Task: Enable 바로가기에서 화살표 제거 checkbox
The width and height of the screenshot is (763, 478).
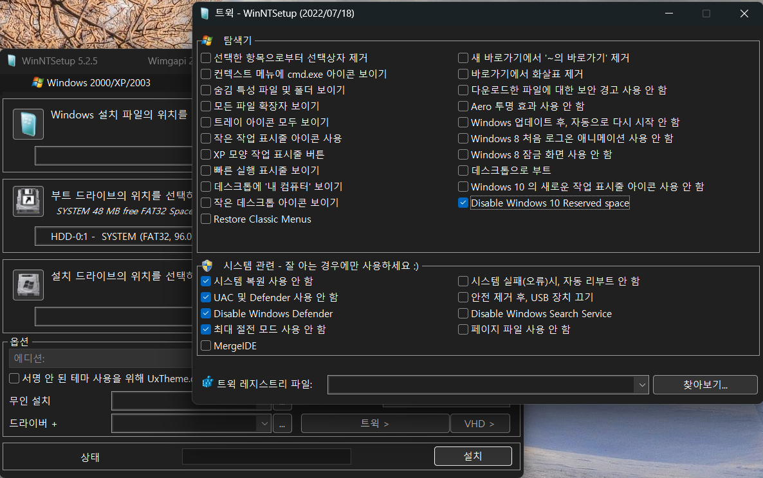Action: [463, 74]
